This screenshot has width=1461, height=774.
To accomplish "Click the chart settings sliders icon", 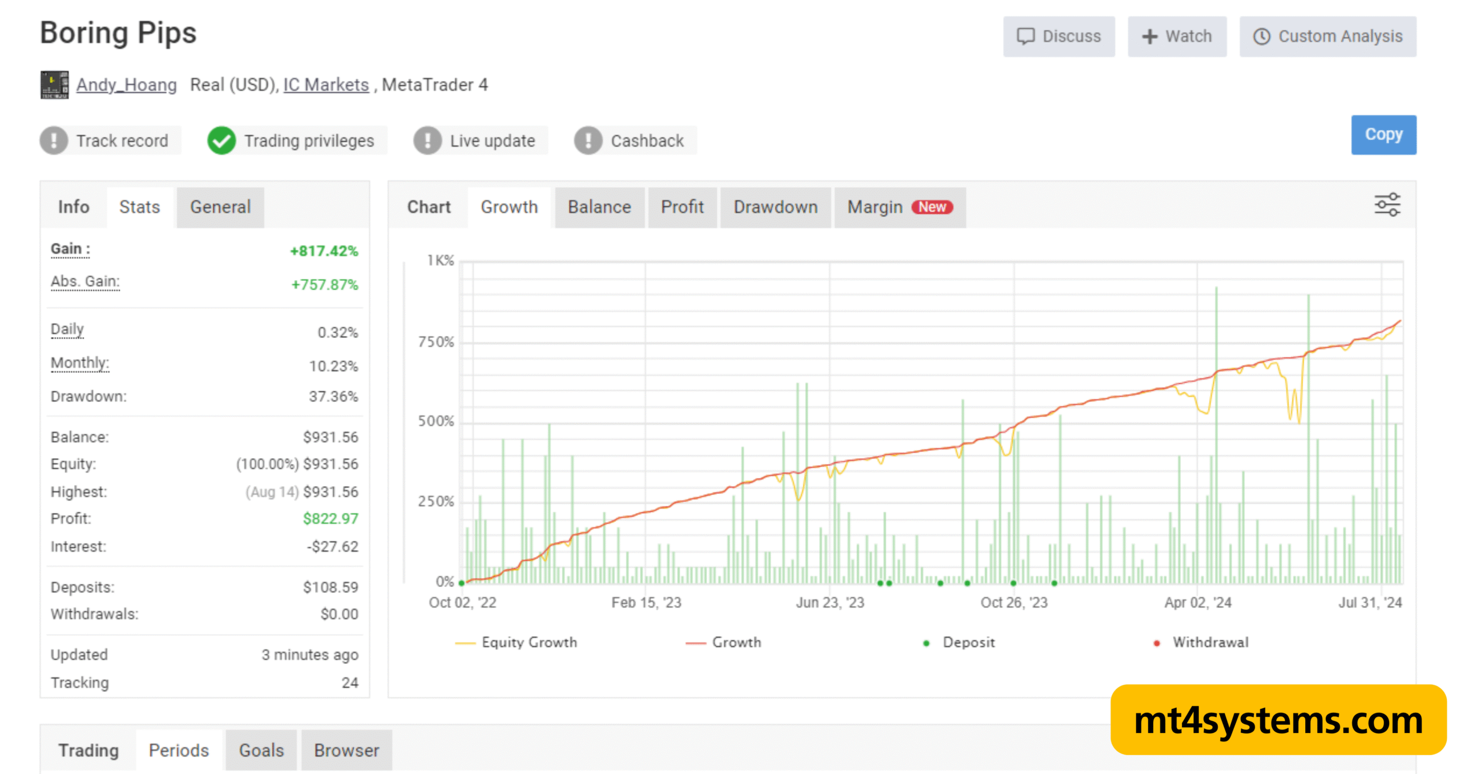I will 1386,205.
